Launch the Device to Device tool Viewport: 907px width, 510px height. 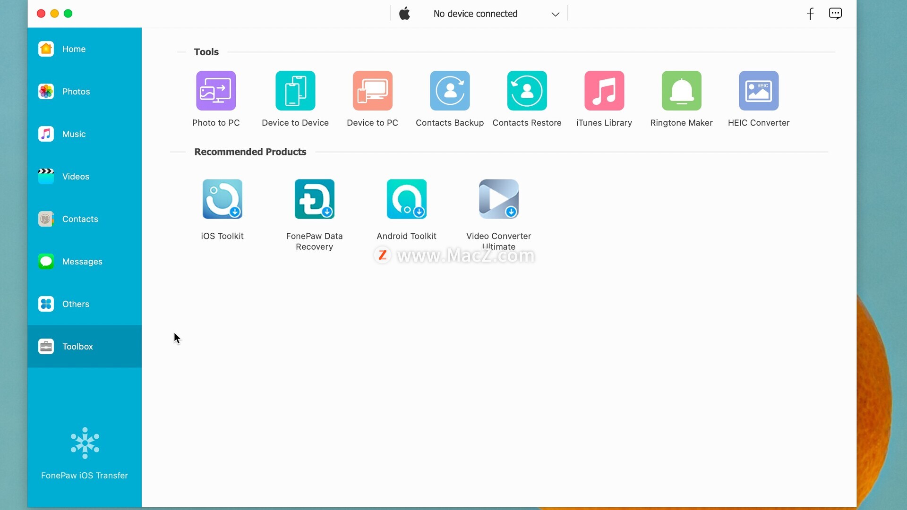click(295, 91)
